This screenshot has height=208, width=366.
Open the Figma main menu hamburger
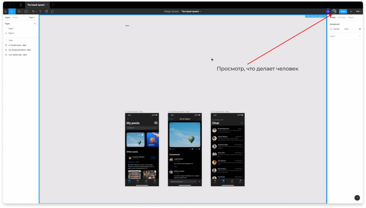point(5,11)
